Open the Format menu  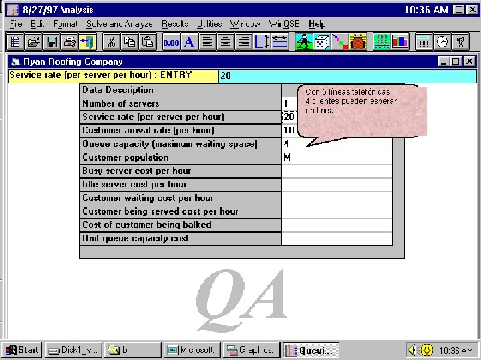coord(65,23)
